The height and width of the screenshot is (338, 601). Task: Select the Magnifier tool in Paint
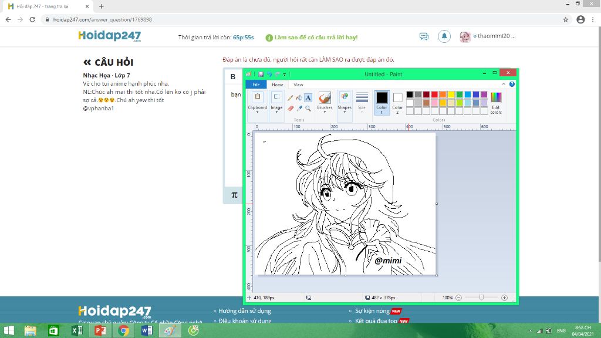tap(308, 109)
